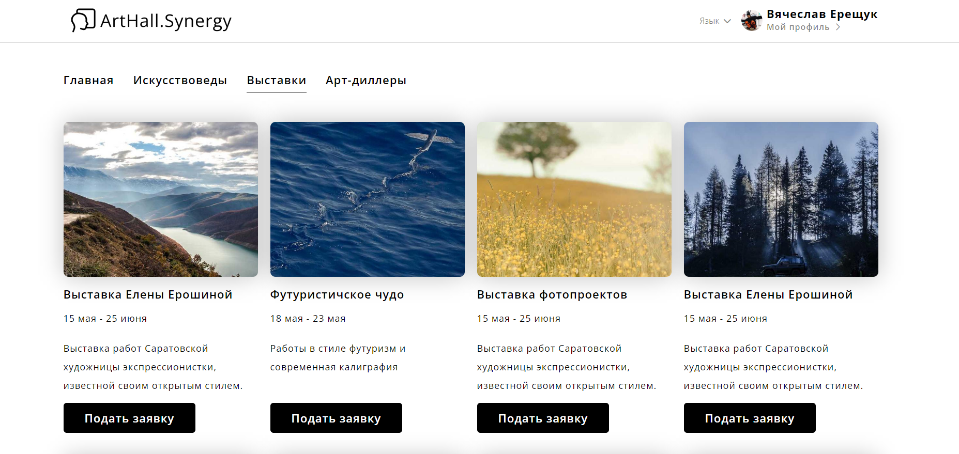Image resolution: width=959 pixels, height=454 pixels.
Task: Select the Выставки tab
Action: coord(277,81)
